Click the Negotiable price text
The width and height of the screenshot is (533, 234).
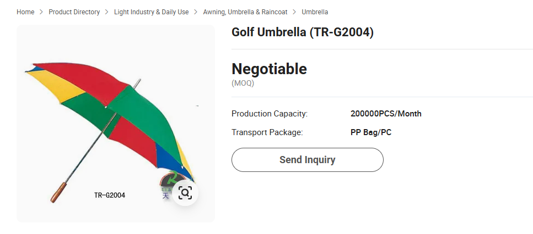coord(269,69)
